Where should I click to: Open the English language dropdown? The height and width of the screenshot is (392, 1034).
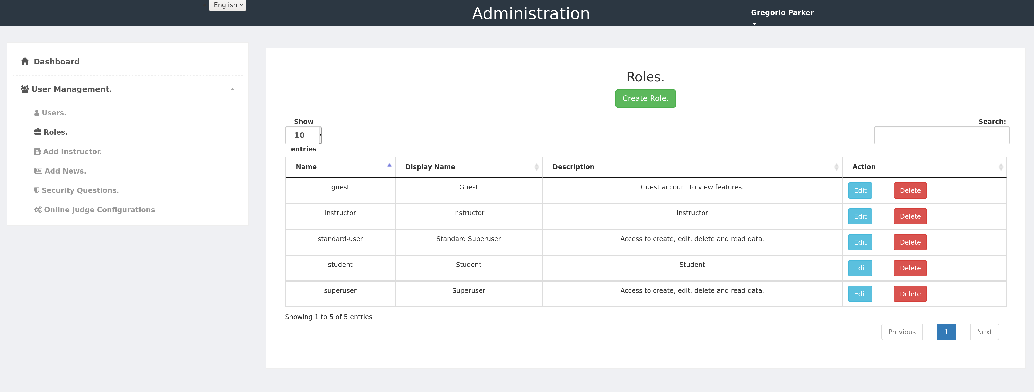pos(227,5)
